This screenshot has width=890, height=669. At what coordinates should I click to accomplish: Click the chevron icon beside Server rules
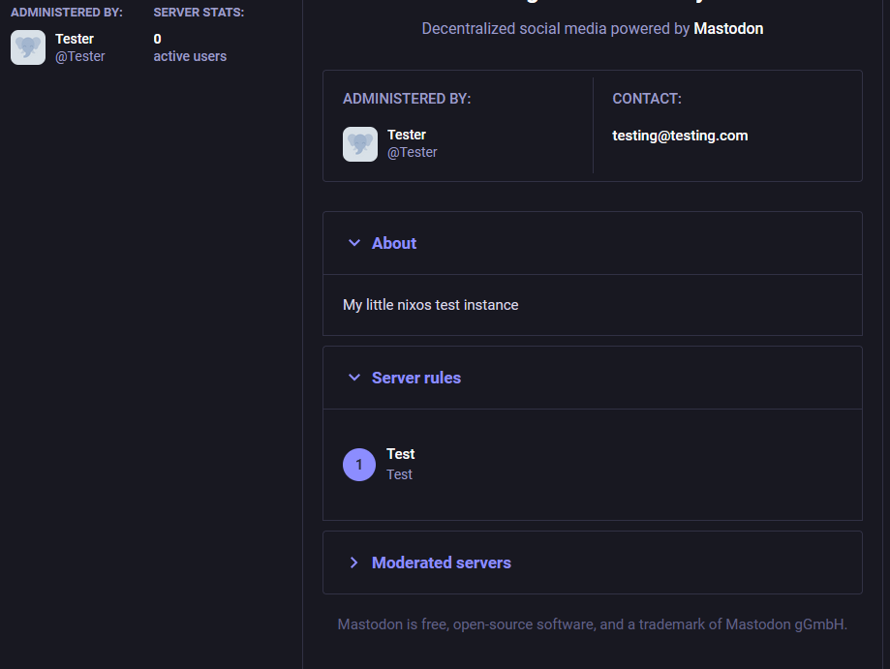click(353, 378)
